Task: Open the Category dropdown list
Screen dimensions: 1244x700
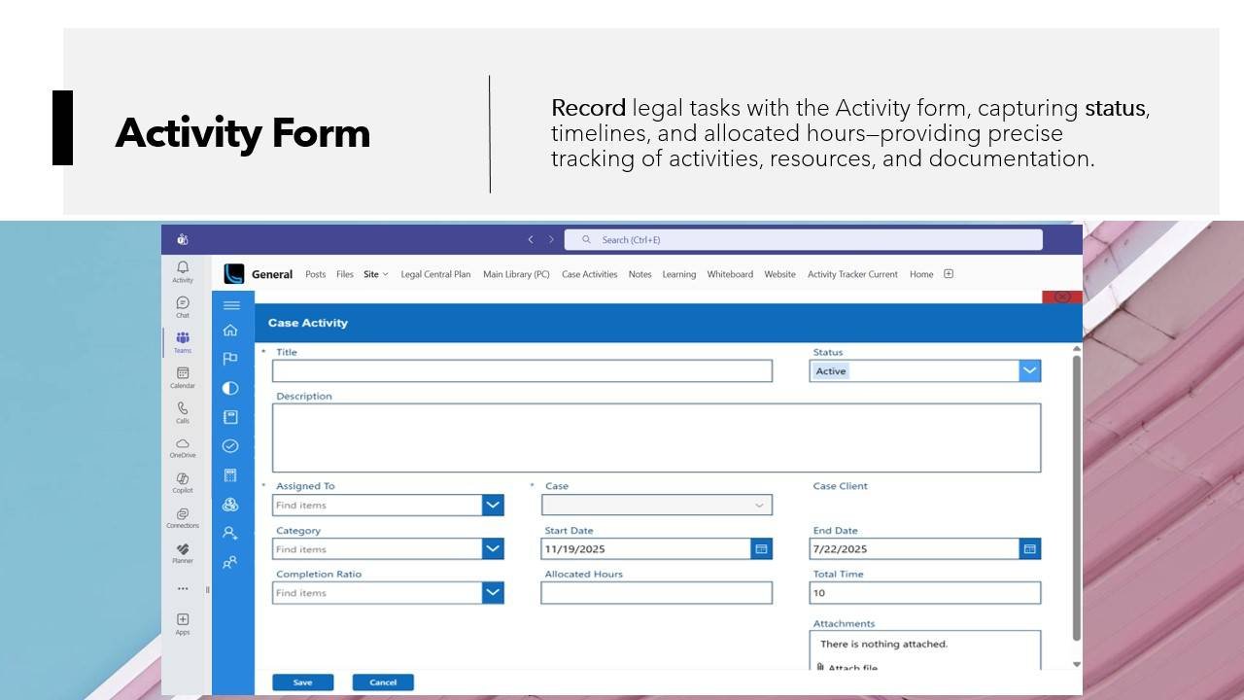Action: point(493,549)
